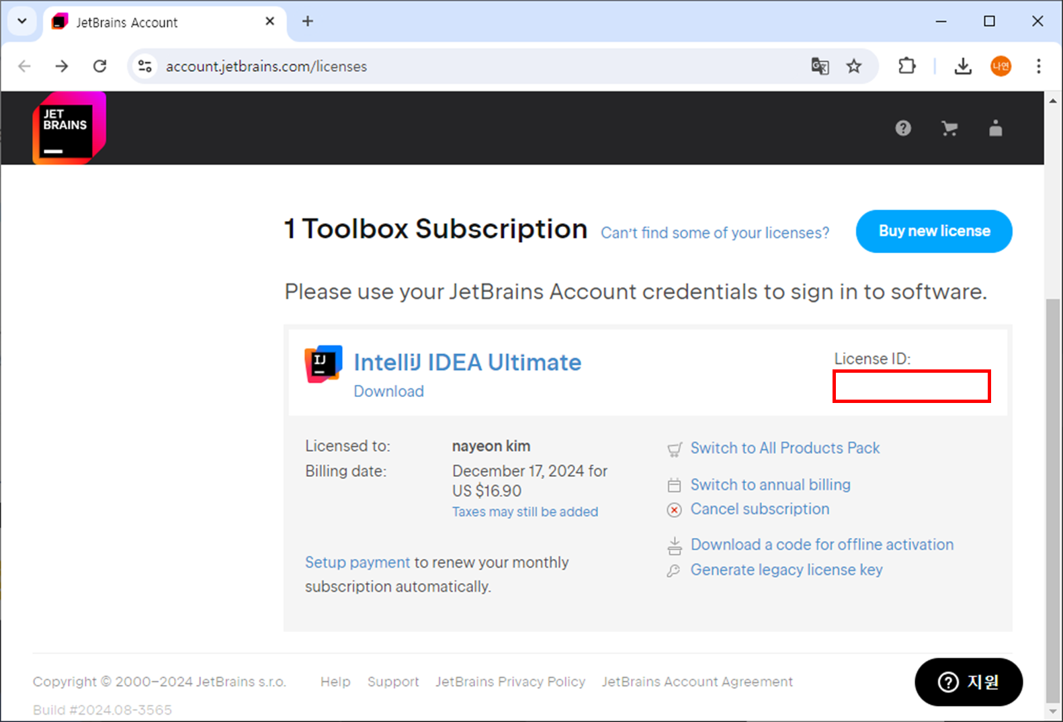Screen dimensions: 1063x722
Task: Click the scrollbar up arrow
Action: [1053, 101]
